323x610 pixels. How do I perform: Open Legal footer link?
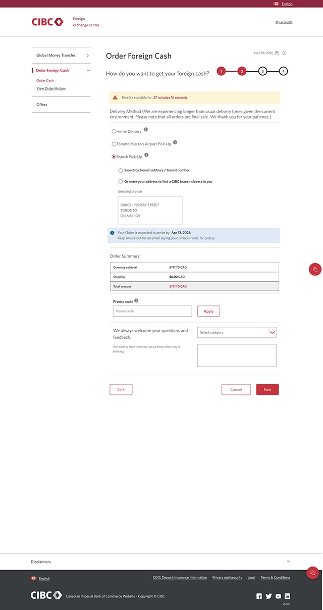(x=251, y=577)
